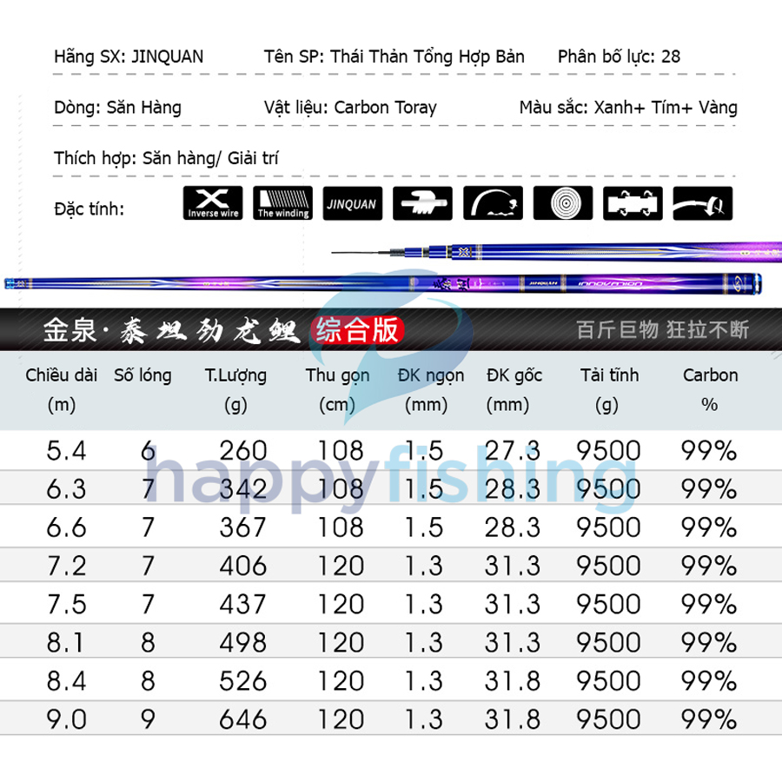Select the bent rod catching fish icon
This screenshot has width=782, height=782.
(493, 203)
